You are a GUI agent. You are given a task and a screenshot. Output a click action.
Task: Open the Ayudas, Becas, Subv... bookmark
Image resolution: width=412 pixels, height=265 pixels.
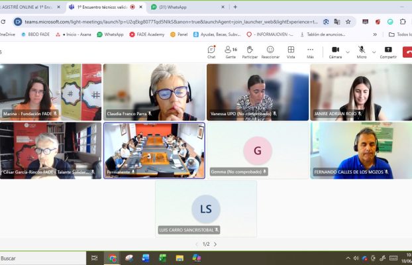(217, 34)
